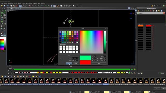Click the hue and saturation color field
This screenshot has width=166, height=93.
pos(91,42)
